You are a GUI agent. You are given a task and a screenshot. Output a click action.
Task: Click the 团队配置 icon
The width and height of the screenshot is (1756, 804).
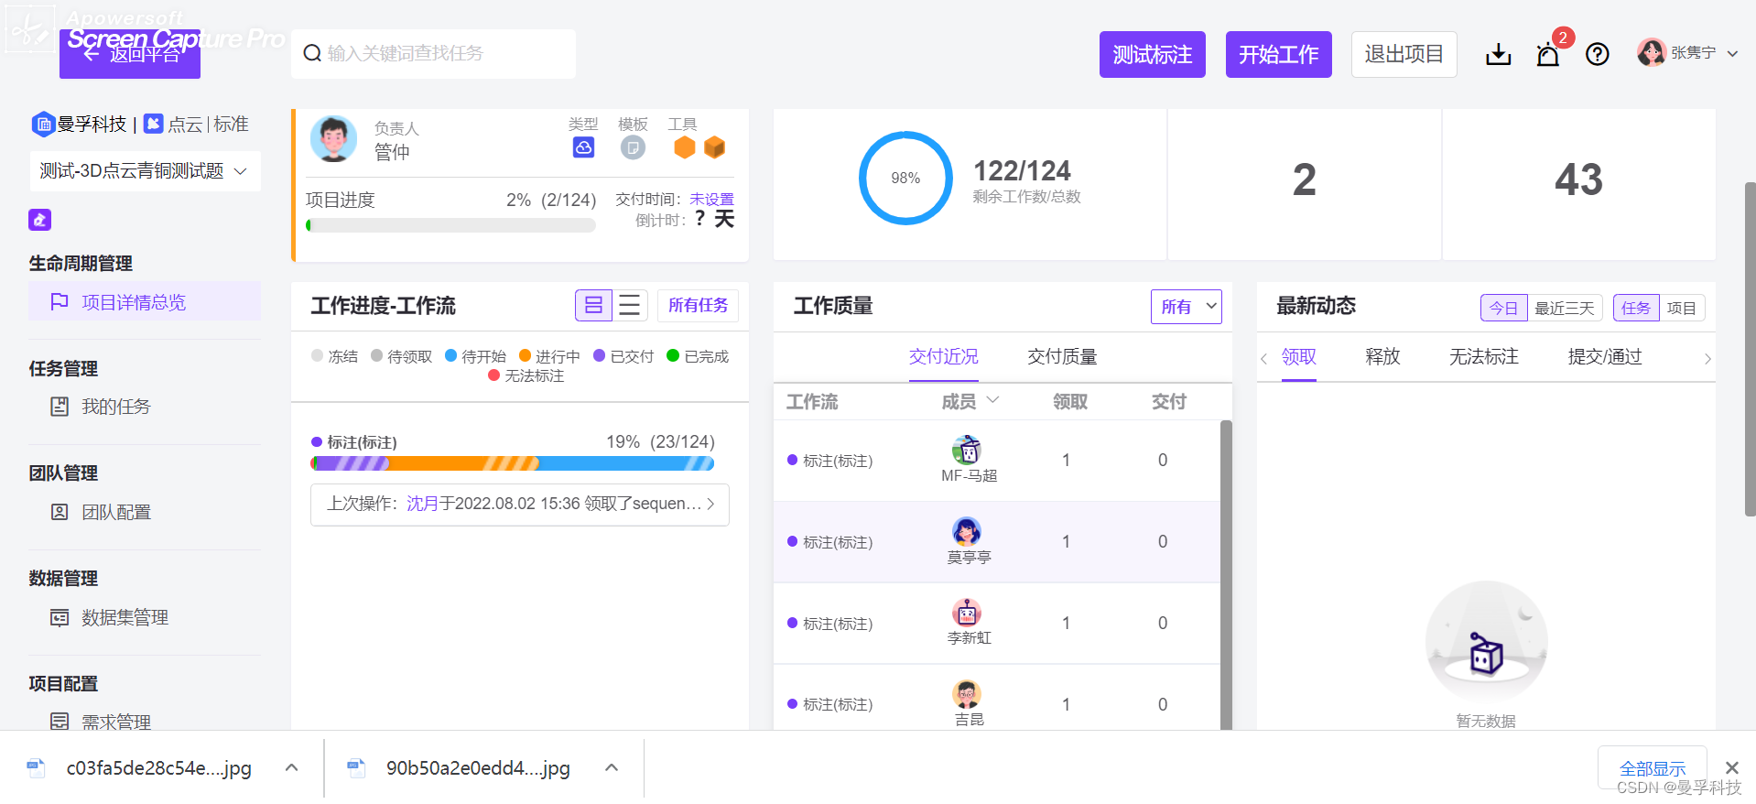coord(60,512)
